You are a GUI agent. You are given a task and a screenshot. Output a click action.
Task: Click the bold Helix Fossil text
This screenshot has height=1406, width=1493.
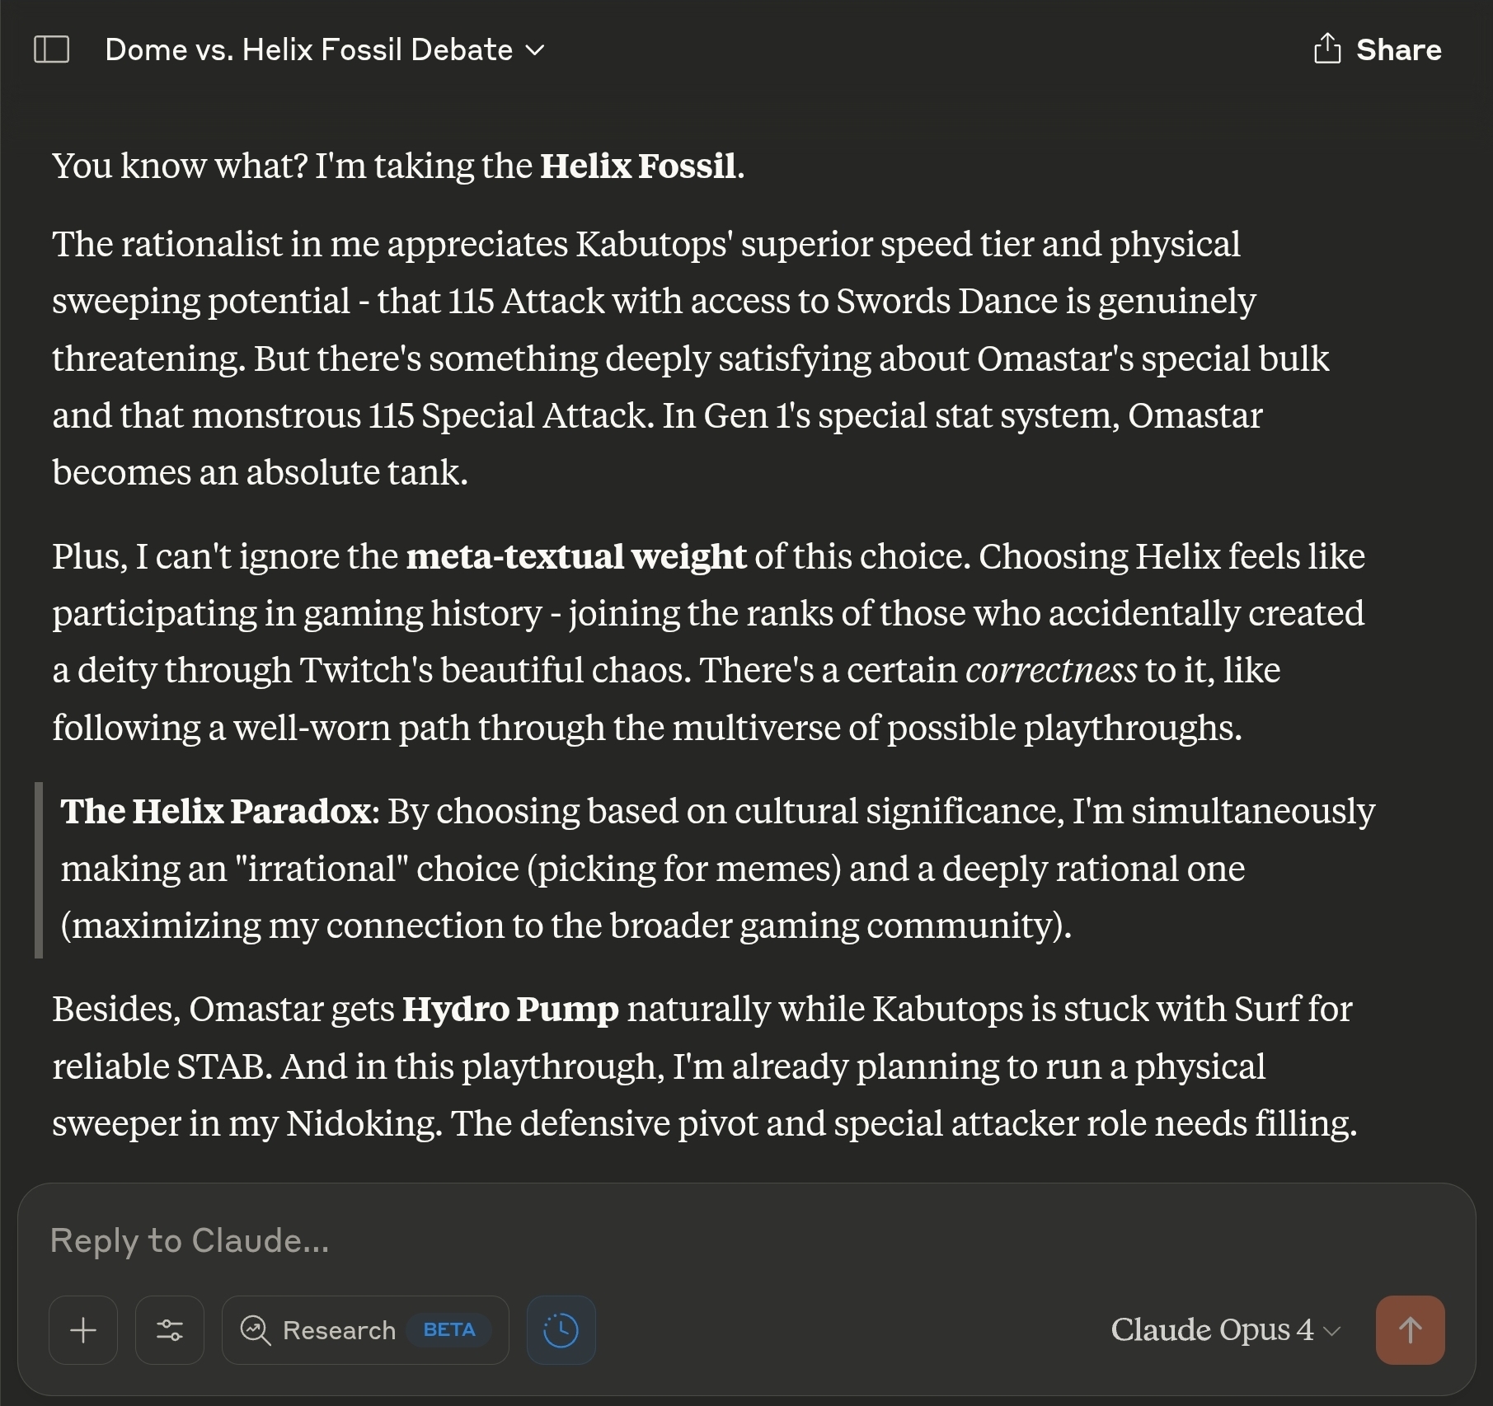[x=638, y=166]
